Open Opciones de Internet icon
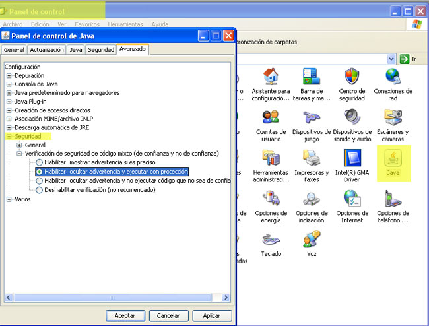This screenshot has height=326, width=429. tap(352, 198)
